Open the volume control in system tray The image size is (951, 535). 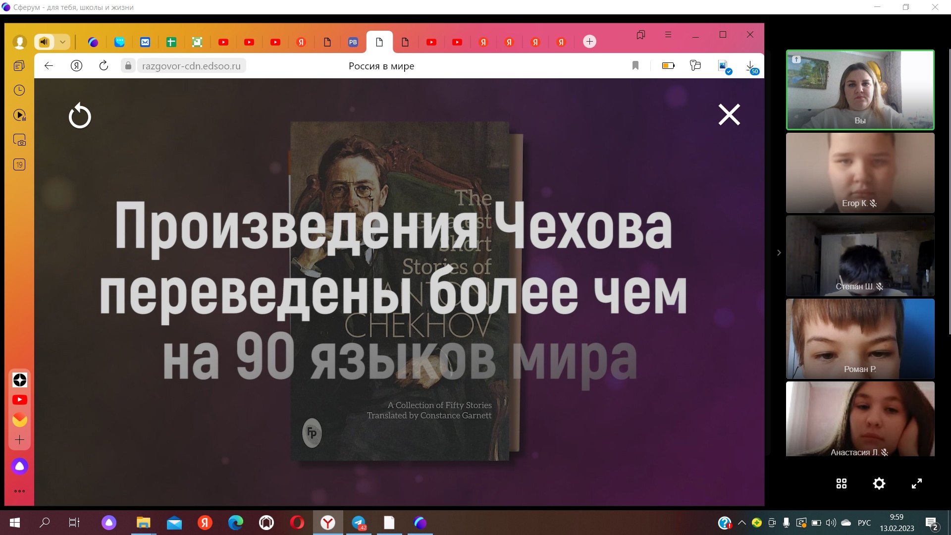coord(831,523)
